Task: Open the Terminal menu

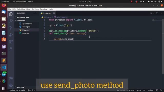Action: point(44,9)
